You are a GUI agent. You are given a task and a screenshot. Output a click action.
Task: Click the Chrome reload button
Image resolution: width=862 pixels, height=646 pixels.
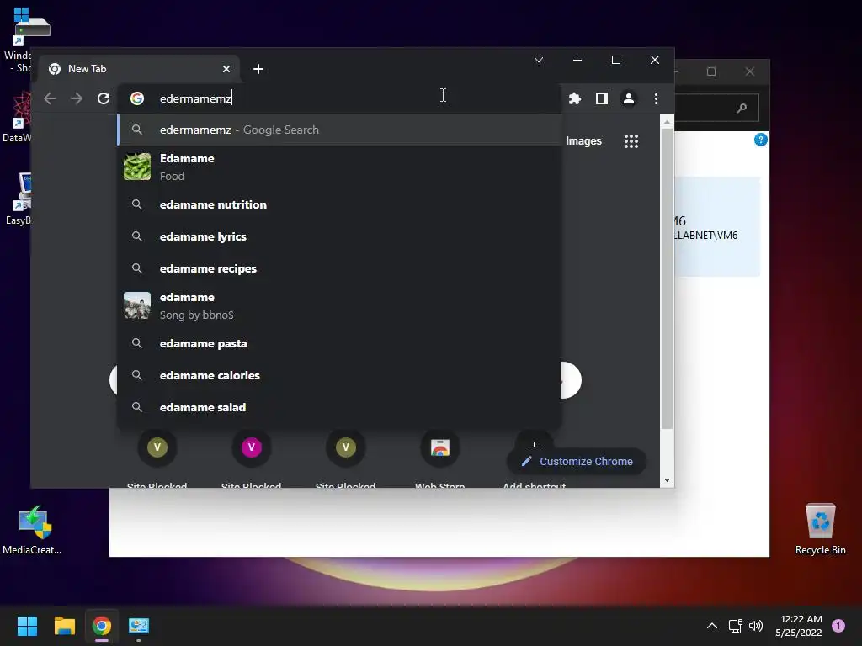click(104, 98)
